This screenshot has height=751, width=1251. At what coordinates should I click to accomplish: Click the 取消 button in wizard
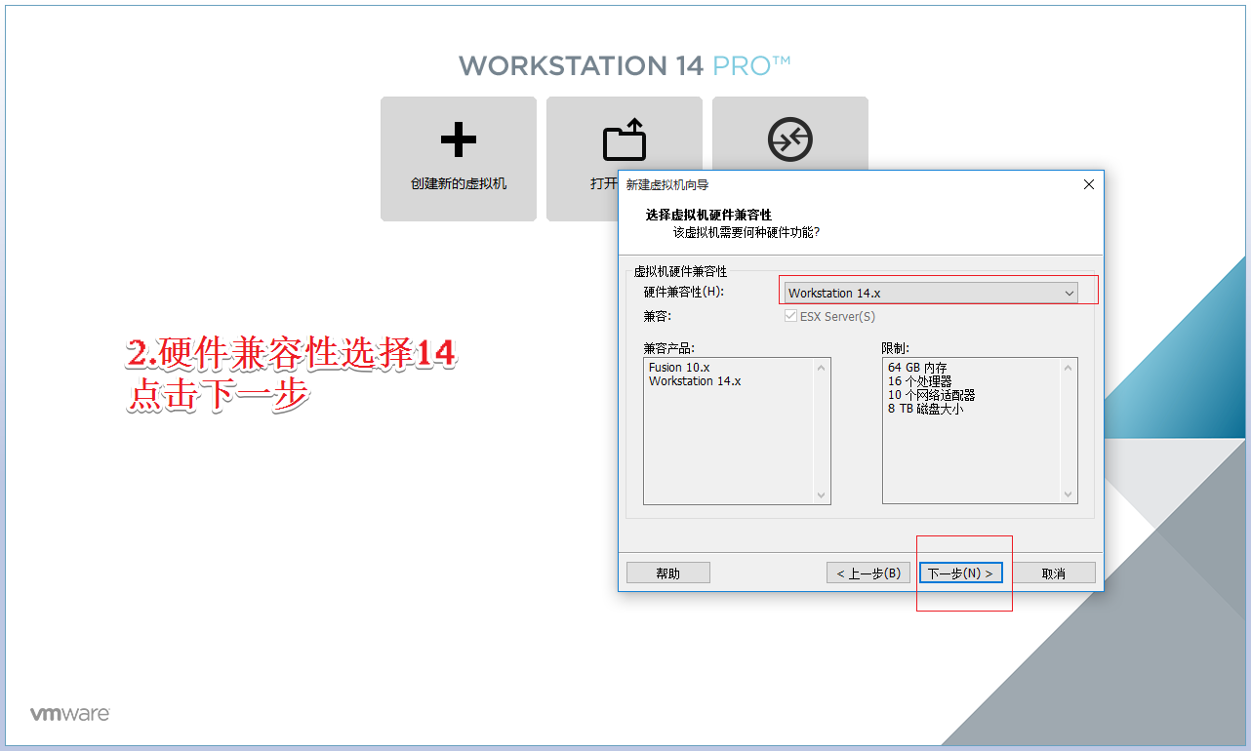click(x=1054, y=573)
